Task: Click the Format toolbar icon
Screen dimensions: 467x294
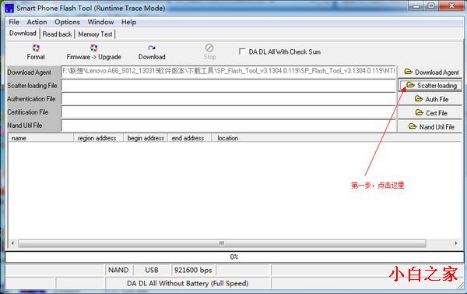Action: pyautogui.click(x=36, y=48)
